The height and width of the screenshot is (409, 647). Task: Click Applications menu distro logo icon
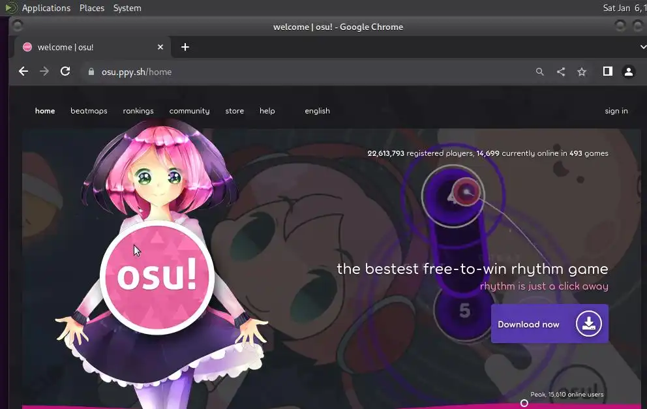[x=10, y=7]
